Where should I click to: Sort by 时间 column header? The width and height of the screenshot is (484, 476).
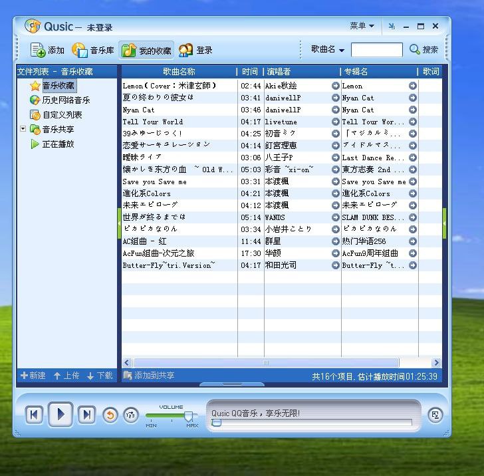(250, 72)
